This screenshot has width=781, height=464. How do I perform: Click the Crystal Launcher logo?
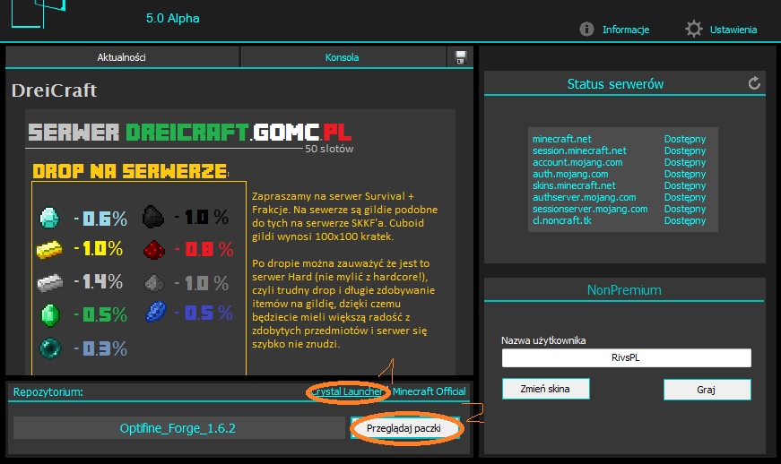38,13
